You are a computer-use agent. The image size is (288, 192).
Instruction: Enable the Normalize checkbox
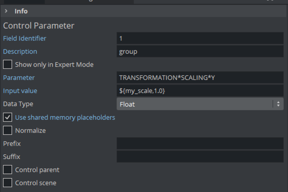click(7, 131)
